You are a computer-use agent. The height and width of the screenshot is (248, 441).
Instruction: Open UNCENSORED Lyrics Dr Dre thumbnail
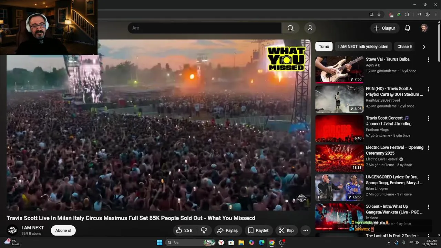coord(339,188)
